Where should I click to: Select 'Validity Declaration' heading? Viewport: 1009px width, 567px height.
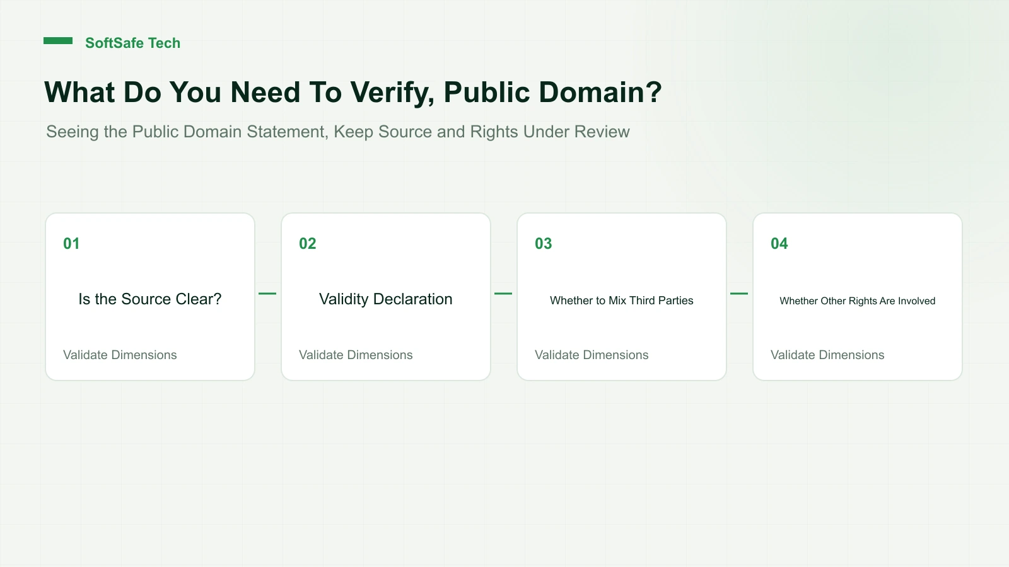click(386, 299)
